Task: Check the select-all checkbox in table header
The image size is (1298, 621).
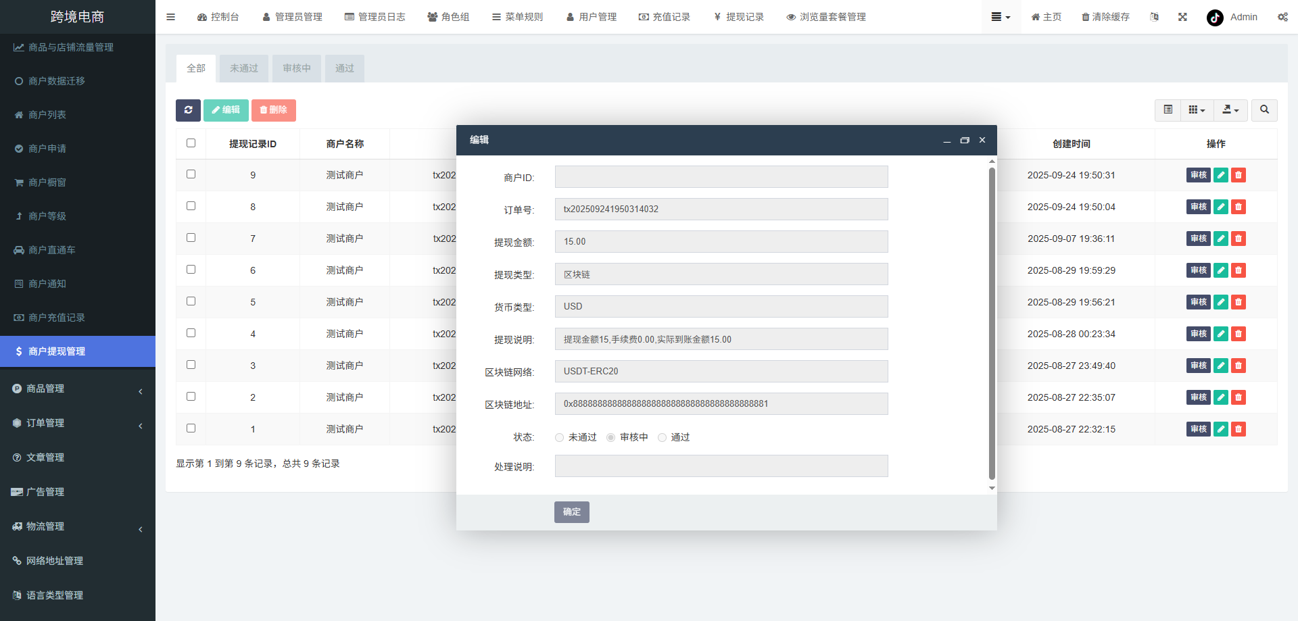Action: (191, 143)
